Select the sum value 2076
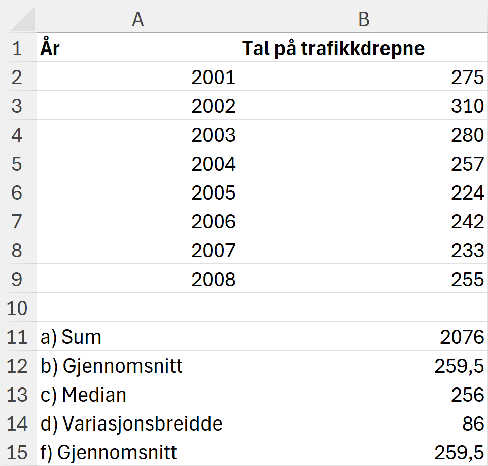Screen dimensions: 488x466 point(363,337)
